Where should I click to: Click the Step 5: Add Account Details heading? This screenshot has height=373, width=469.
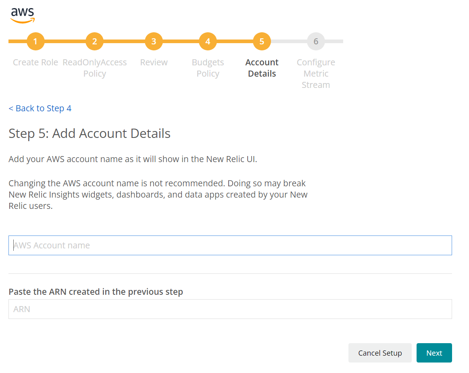[x=90, y=133]
